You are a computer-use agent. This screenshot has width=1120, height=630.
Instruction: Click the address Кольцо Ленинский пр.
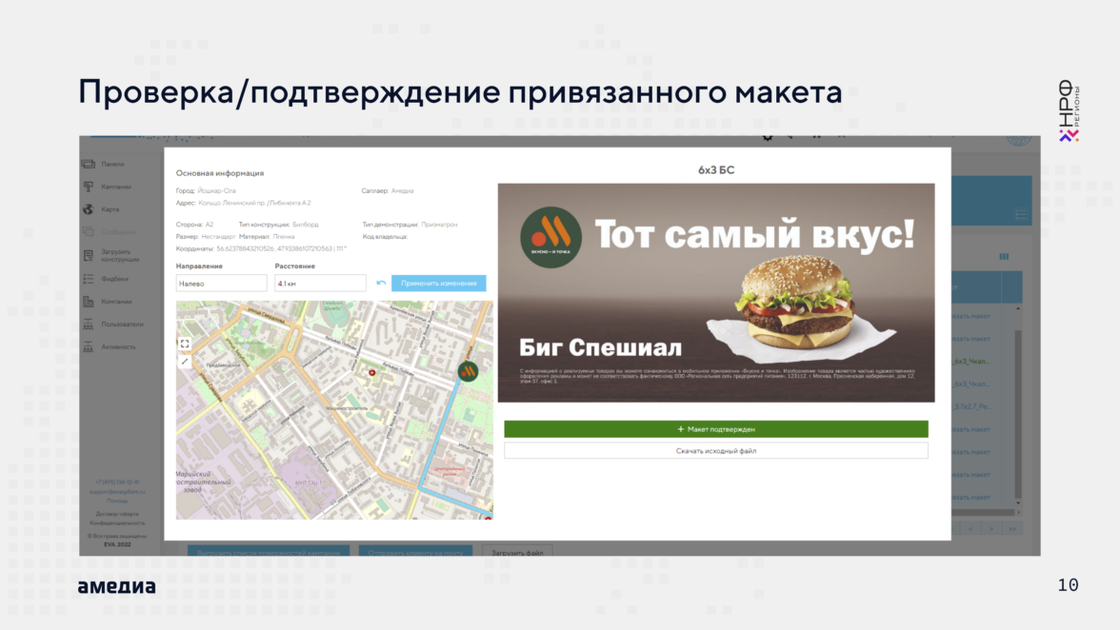(254, 204)
